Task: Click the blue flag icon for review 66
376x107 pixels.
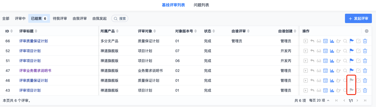Action: click(x=352, y=41)
